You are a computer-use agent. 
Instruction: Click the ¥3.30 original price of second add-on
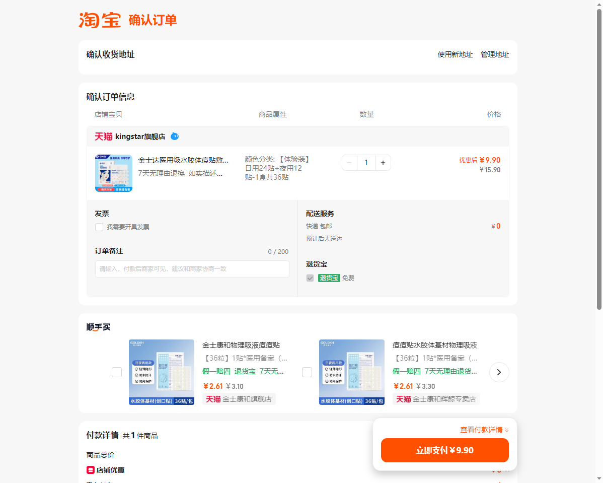[426, 386]
